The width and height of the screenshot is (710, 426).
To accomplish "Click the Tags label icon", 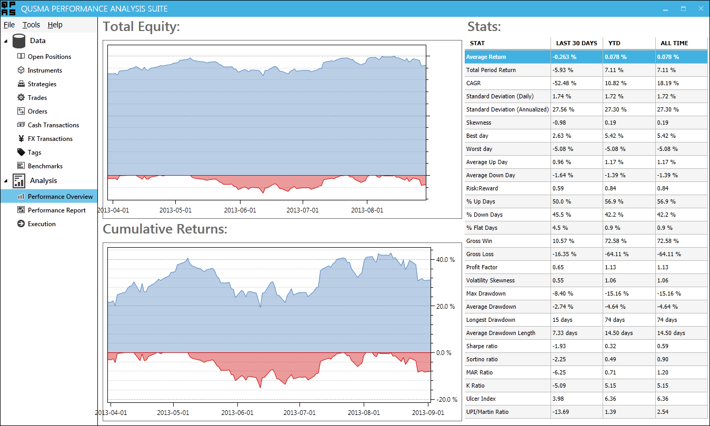I will coord(21,152).
